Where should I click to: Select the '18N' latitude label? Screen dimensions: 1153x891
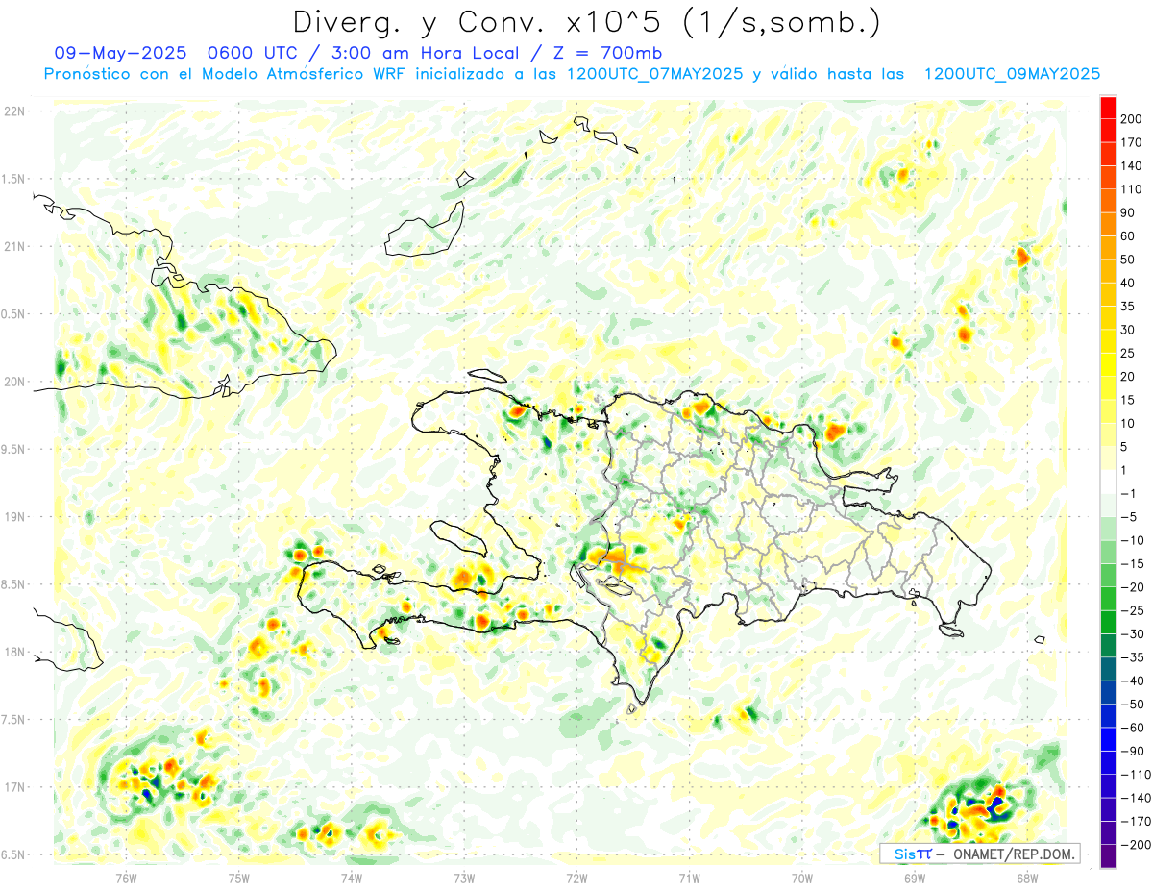[x=13, y=653]
